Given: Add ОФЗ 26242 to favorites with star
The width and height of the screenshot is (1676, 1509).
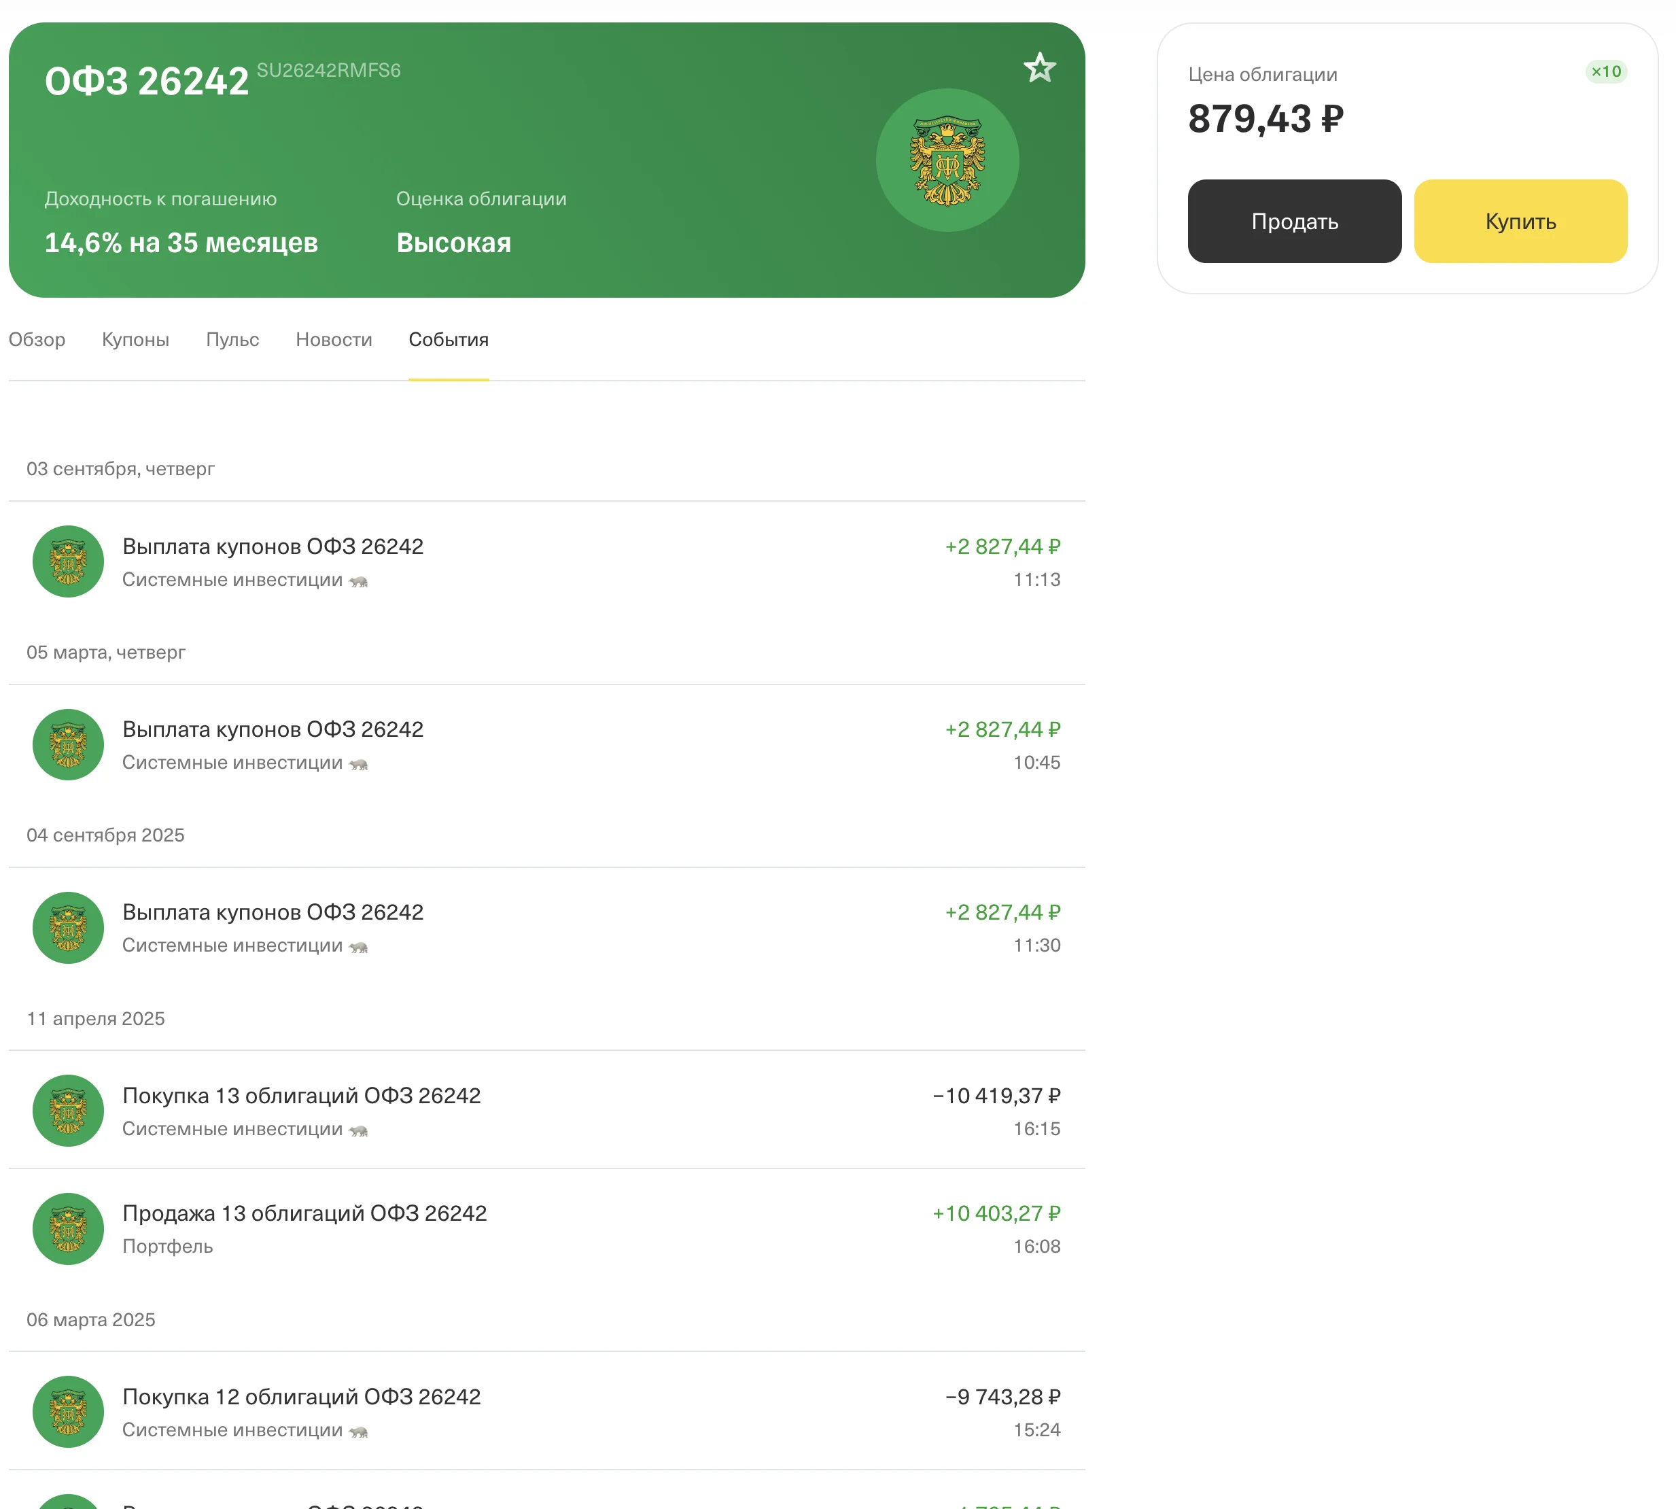Looking at the screenshot, I should click(1039, 68).
